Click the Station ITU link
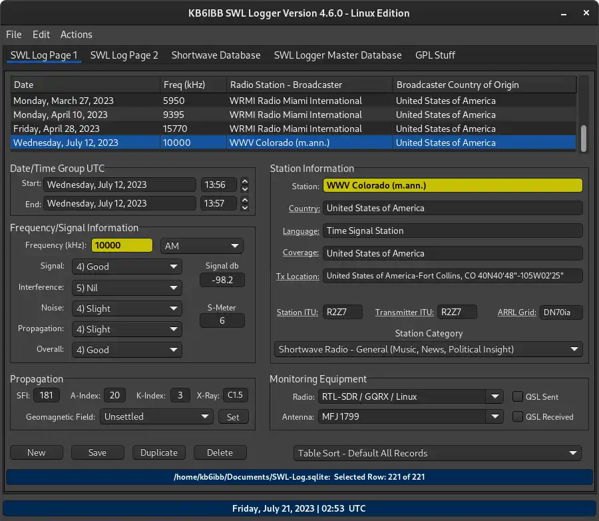Viewport: 599px width, 521px height. [x=298, y=312]
